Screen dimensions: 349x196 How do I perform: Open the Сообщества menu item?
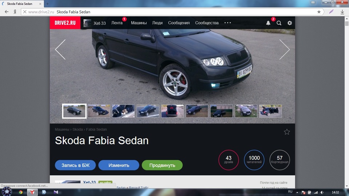[x=207, y=23]
